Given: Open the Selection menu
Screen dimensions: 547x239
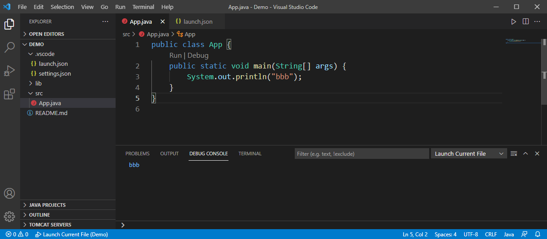Looking at the screenshot, I should 62,7.
